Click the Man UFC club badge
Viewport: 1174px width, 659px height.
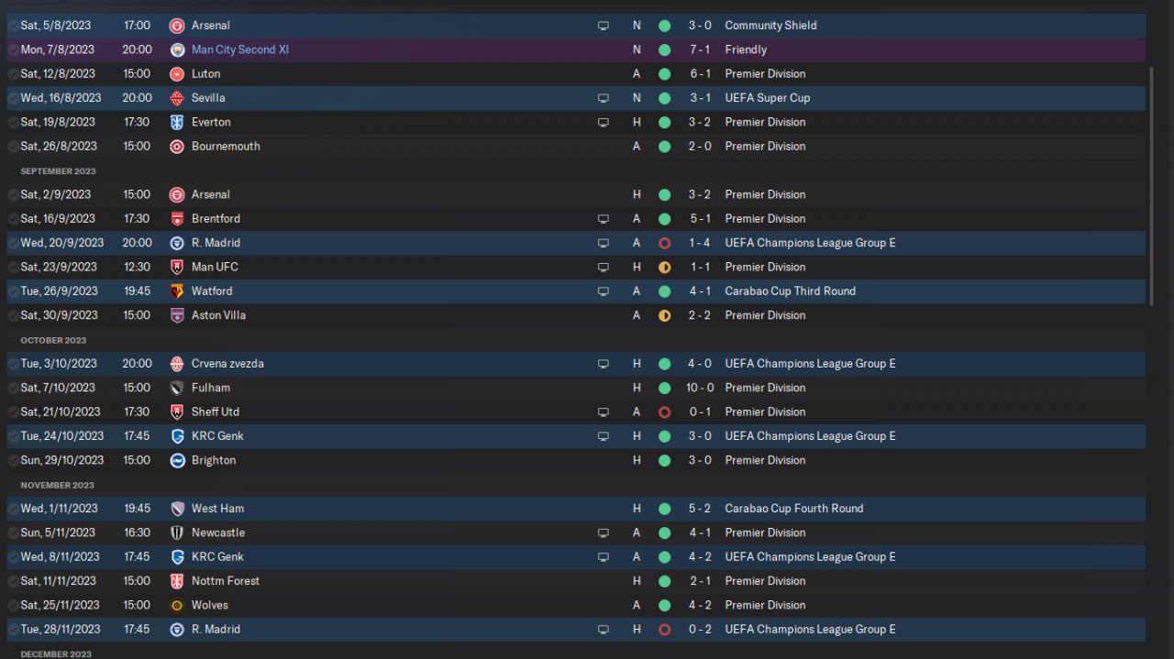coord(177,267)
